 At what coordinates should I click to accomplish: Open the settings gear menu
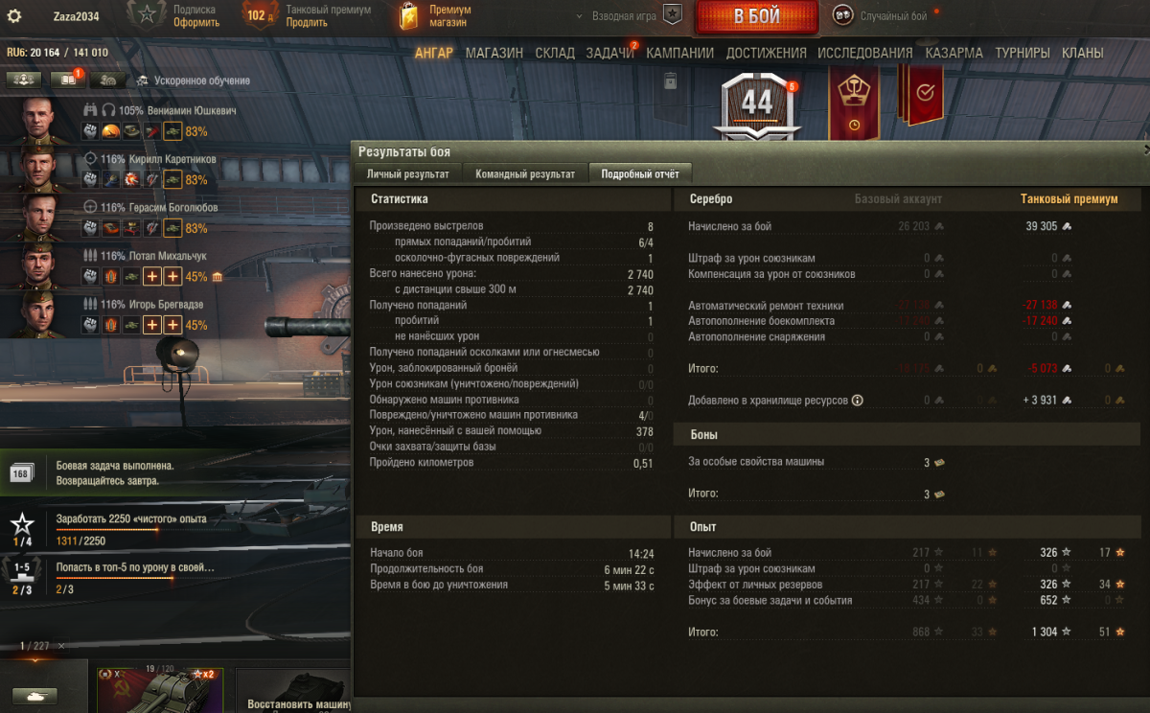[14, 15]
